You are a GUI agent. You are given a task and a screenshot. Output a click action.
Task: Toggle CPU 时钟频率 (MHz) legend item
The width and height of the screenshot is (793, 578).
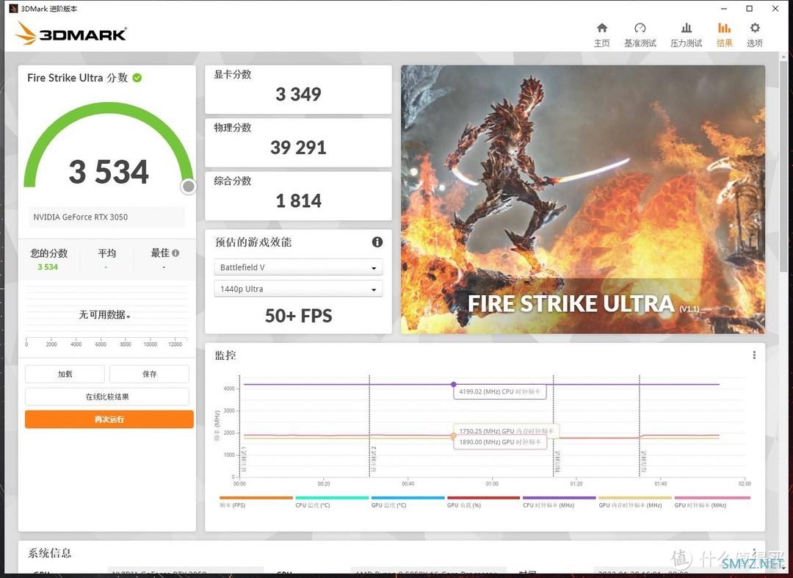click(x=560, y=502)
